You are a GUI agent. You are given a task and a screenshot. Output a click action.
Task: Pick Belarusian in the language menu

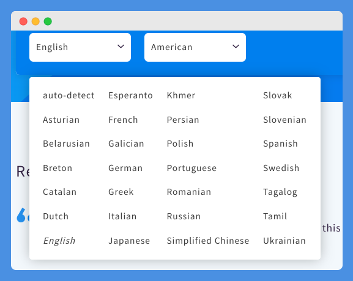click(66, 144)
